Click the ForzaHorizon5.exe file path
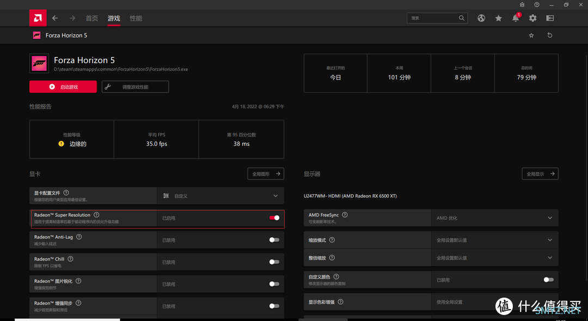 (121, 69)
